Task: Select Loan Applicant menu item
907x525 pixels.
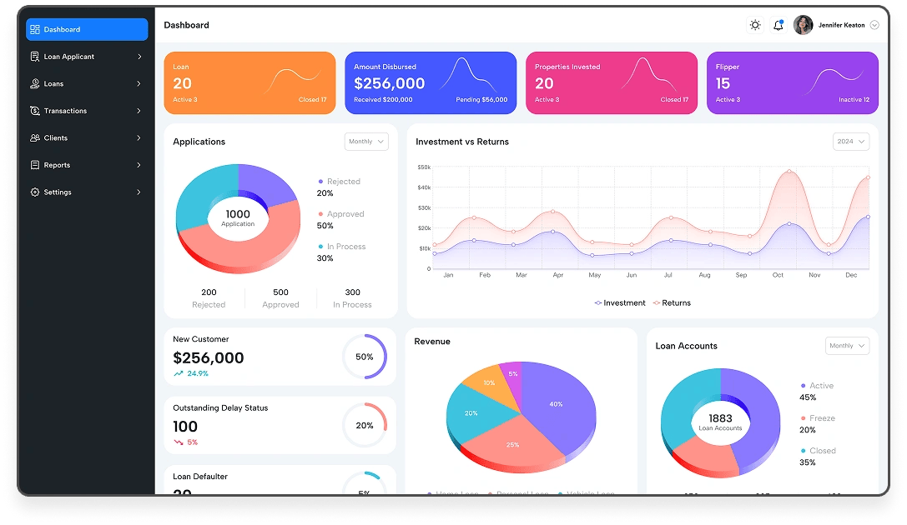Action: pyautogui.click(x=87, y=57)
